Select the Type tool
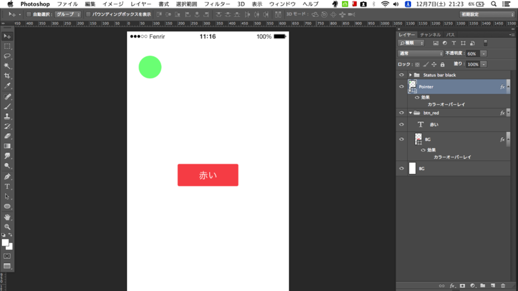The height and width of the screenshot is (291, 518). pos(7,186)
